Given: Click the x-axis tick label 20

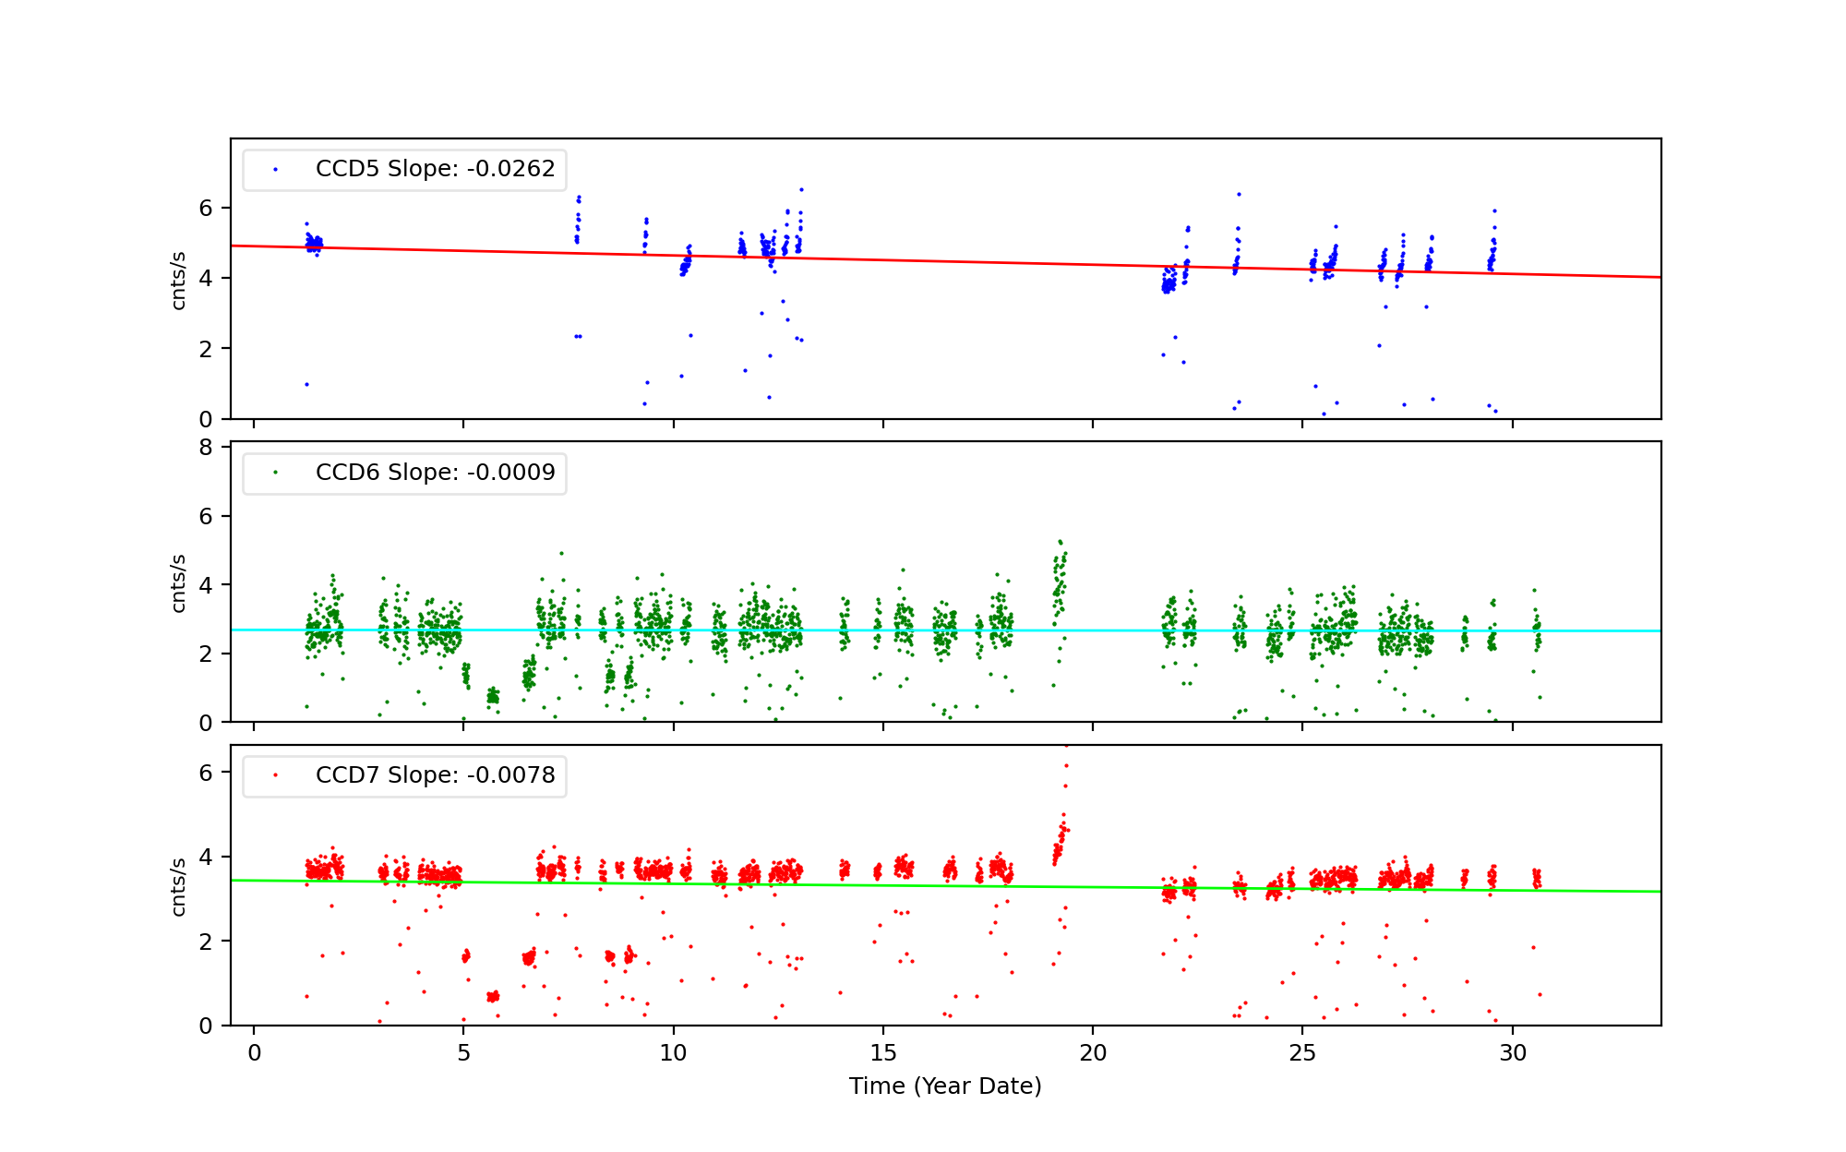Looking at the screenshot, I should click(1093, 1053).
